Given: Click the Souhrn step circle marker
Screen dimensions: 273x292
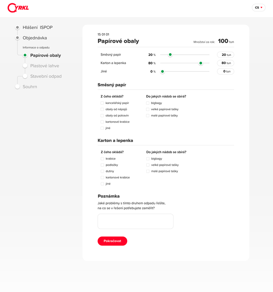Looking at the screenshot, I should (17, 87).
